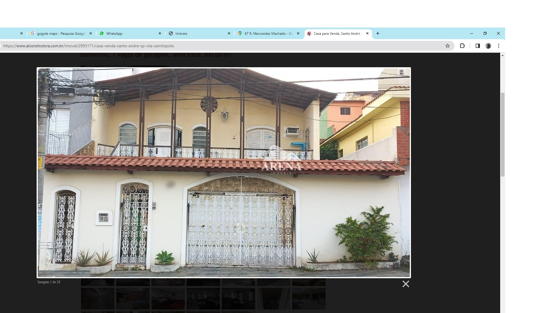Restore down the browser window

pos(485,33)
